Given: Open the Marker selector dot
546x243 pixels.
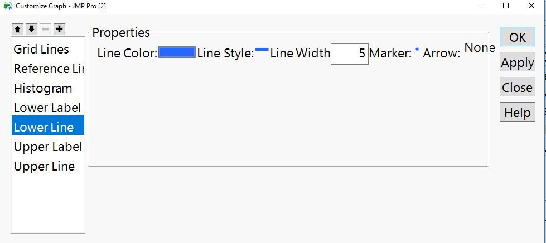Looking at the screenshot, I should (x=417, y=50).
